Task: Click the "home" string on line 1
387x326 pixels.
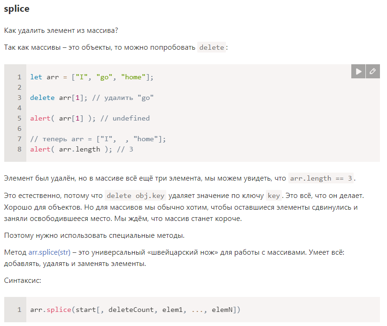Action: 133,77
